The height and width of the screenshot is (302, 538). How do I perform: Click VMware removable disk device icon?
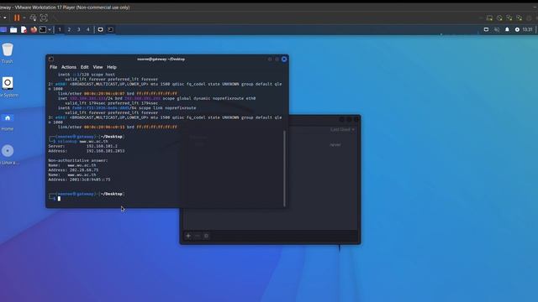coord(489,18)
